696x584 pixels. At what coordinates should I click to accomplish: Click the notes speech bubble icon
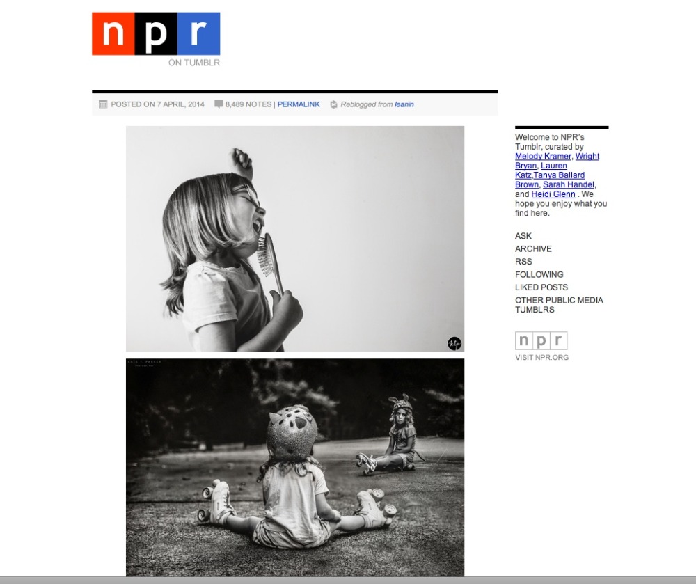point(219,104)
